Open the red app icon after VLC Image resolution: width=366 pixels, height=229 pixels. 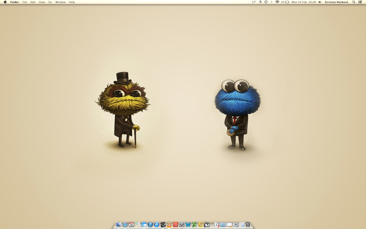pos(175,224)
